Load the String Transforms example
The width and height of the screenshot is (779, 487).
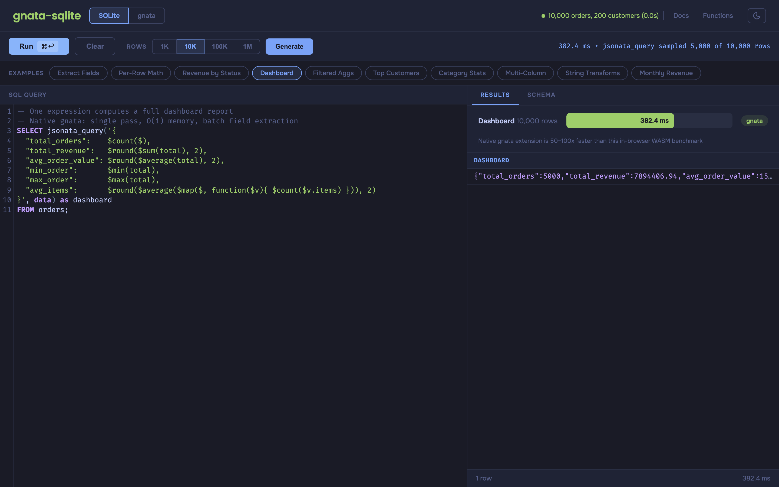tap(592, 73)
